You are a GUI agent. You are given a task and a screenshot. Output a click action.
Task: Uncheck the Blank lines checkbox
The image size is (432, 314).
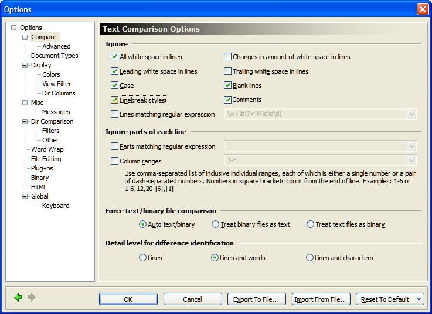tap(227, 86)
